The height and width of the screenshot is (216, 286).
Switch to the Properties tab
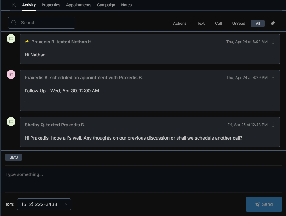(x=51, y=5)
